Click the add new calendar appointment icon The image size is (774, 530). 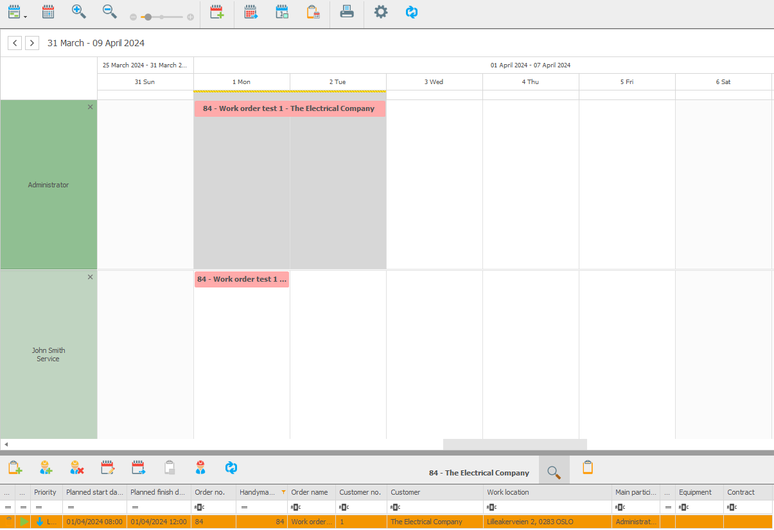coord(217,12)
